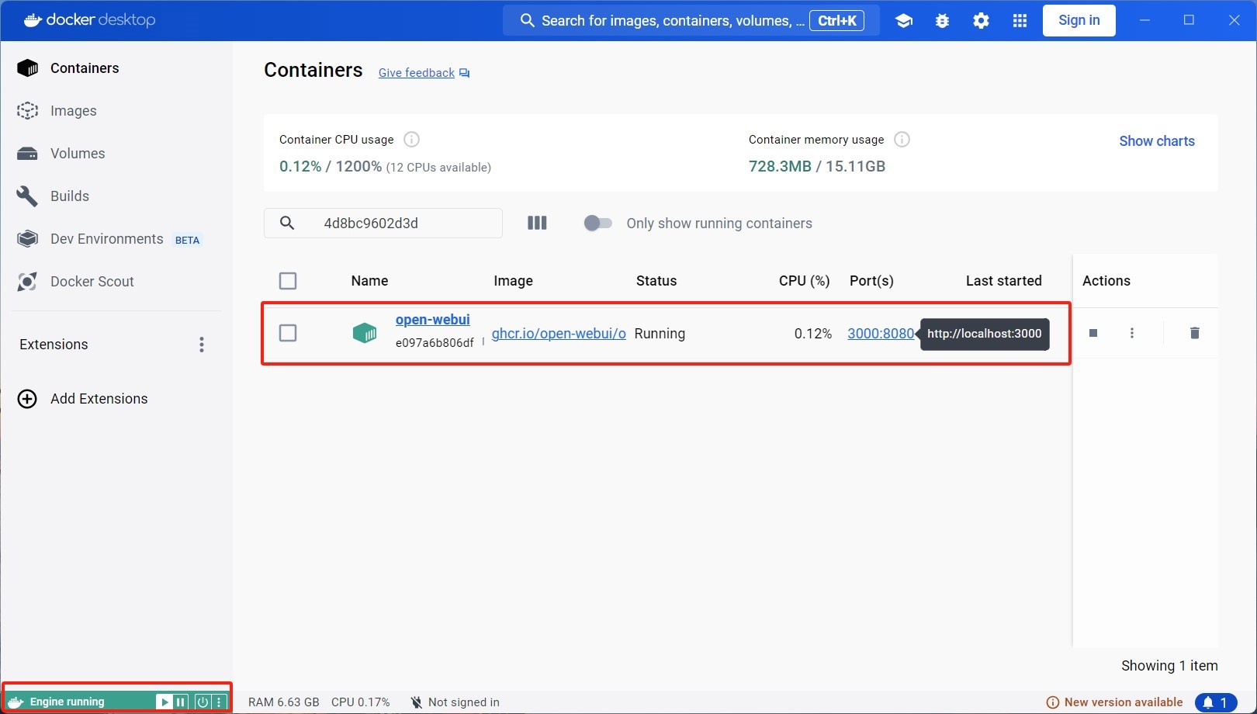Sort by the Status column header
Viewport: 1257px width, 714px height.
(656, 281)
